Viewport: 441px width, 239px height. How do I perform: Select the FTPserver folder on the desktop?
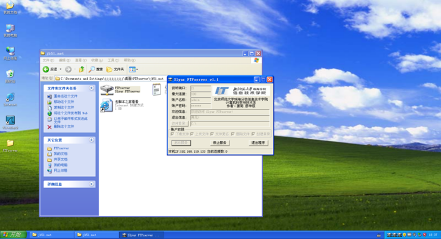click(x=10, y=146)
